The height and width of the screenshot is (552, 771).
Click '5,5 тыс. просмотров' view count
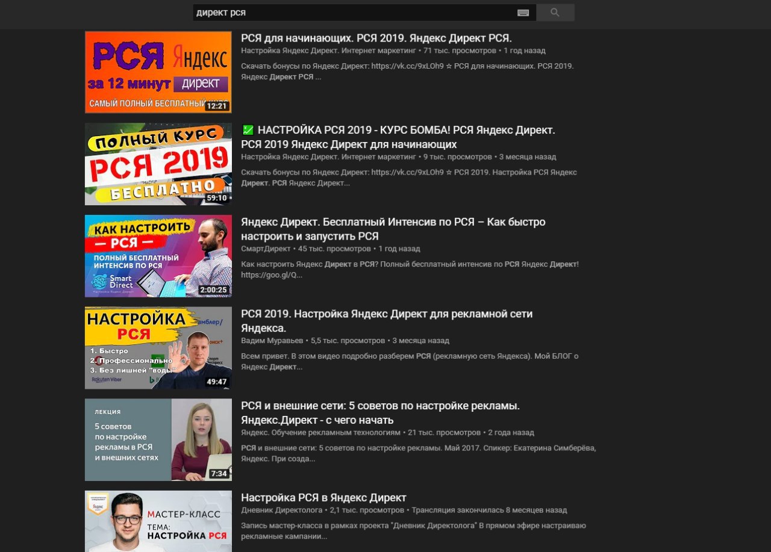pyautogui.click(x=348, y=341)
